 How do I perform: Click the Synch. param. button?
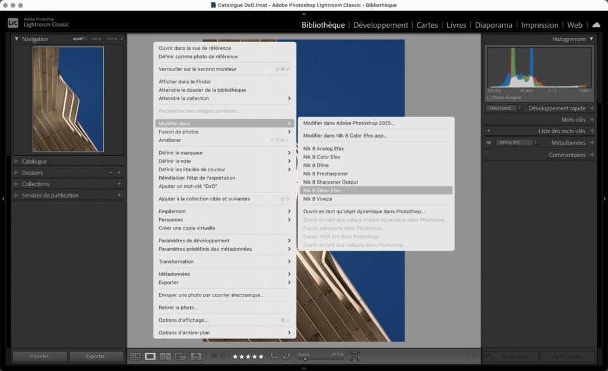tap(567, 356)
